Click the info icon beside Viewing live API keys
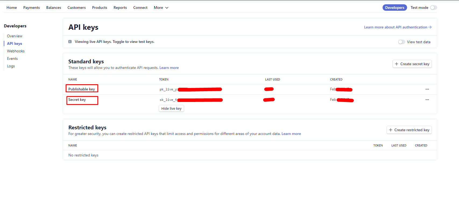Image resolution: width=459 pixels, height=209 pixels. coord(70,42)
